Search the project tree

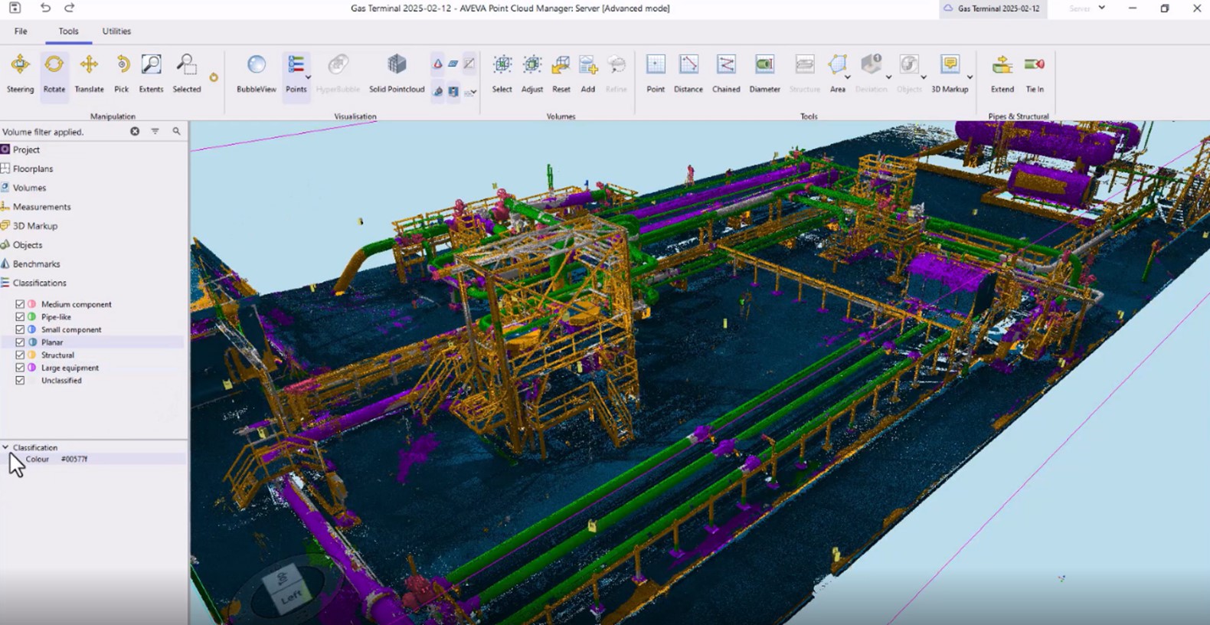coord(176,132)
